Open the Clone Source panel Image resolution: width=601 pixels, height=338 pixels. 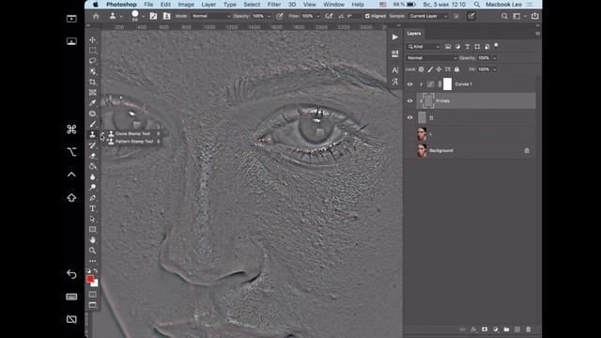point(166,16)
